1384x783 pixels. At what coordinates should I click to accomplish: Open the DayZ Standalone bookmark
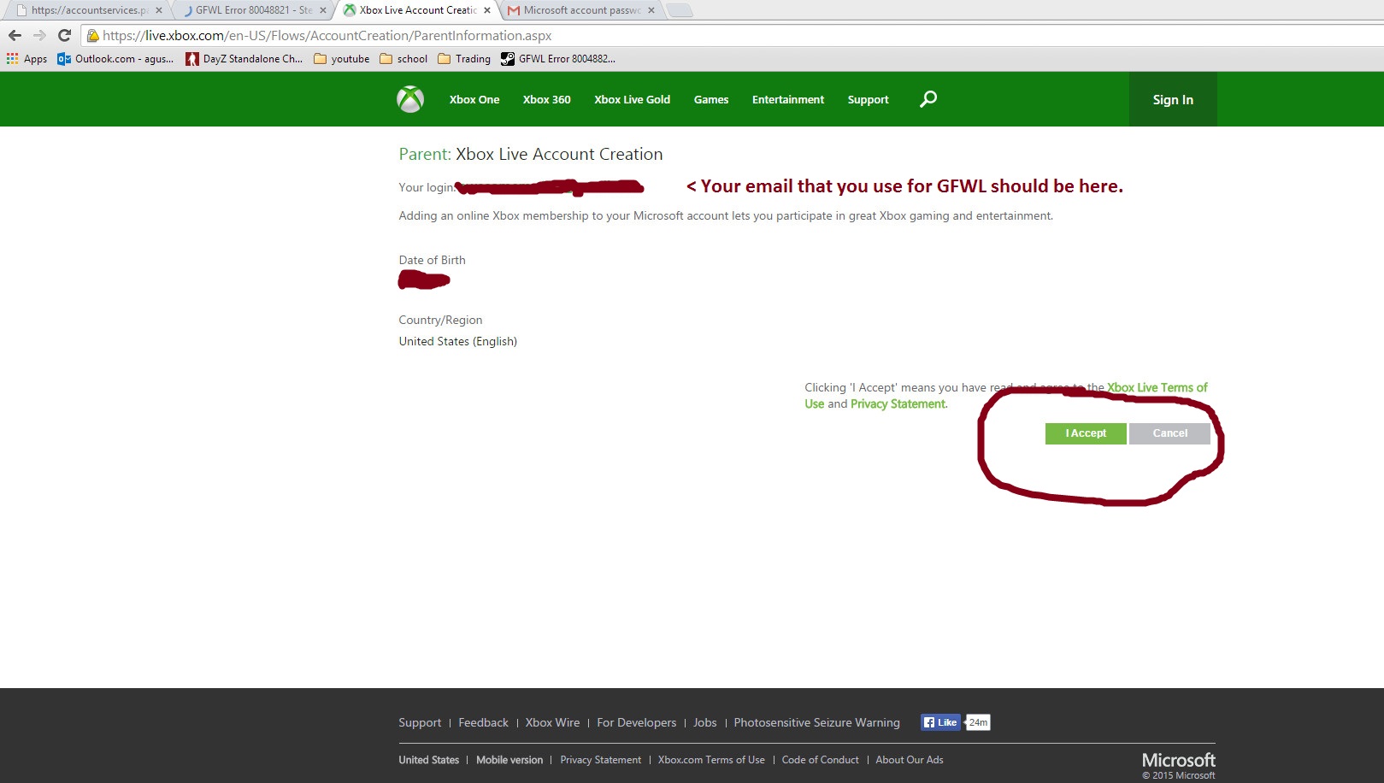(244, 59)
